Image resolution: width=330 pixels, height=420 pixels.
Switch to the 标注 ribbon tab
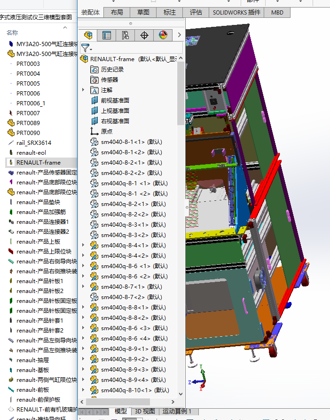(x=169, y=12)
